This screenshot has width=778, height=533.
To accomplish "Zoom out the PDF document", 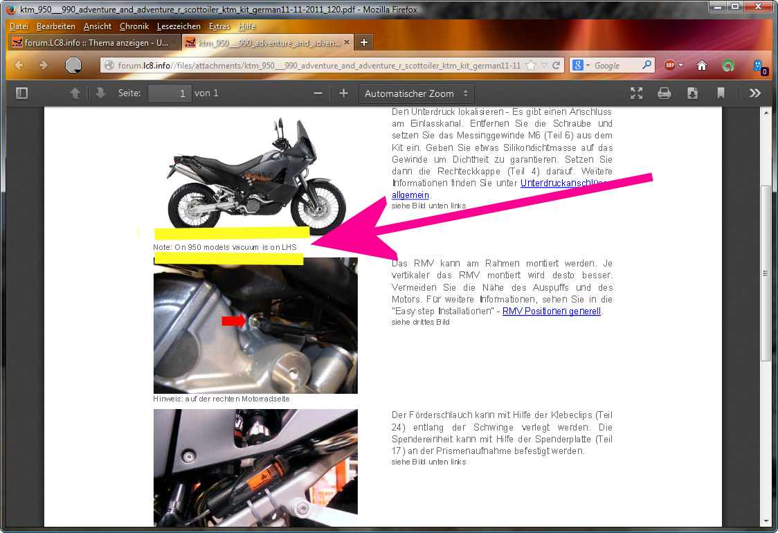I will click(x=318, y=93).
